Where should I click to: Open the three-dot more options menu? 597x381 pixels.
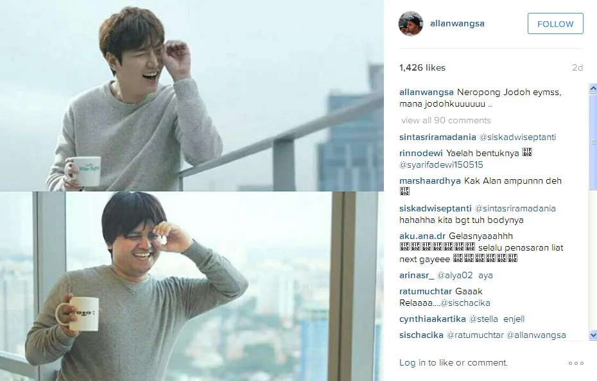click(576, 363)
